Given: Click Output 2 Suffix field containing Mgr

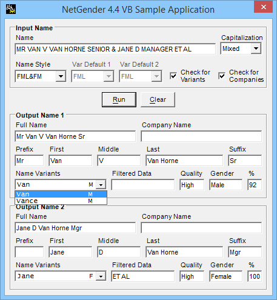Looking at the screenshot, I should point(245,252).
